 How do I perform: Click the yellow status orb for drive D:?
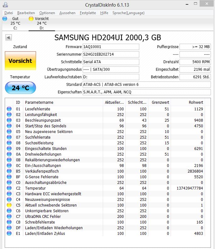pyautogui.click(x=31, y=19)
